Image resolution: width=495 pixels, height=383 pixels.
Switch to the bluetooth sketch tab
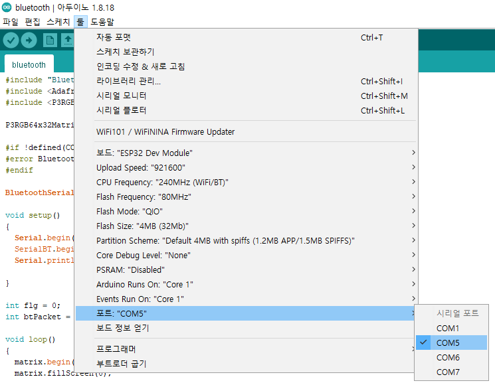29,64
